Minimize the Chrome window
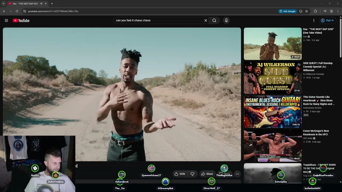This screenshot has width=342, height=192. click(x=321, y=4)
